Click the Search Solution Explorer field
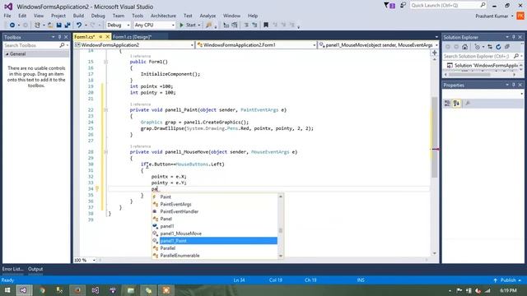The image size is (527, 296). [x=478, y=57]
